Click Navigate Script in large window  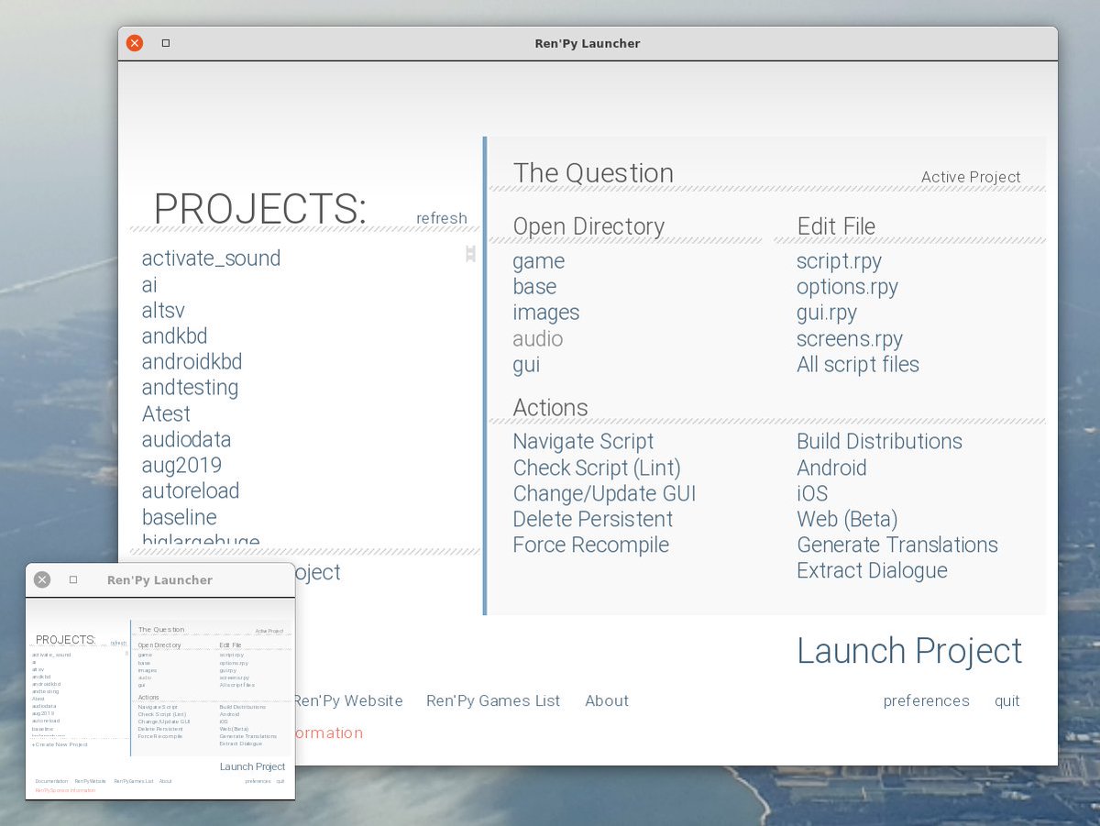tap(583, 441)
